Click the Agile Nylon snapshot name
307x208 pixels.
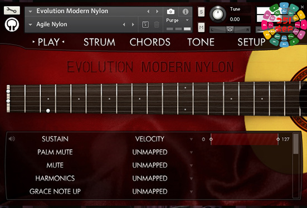pos(52,25)
